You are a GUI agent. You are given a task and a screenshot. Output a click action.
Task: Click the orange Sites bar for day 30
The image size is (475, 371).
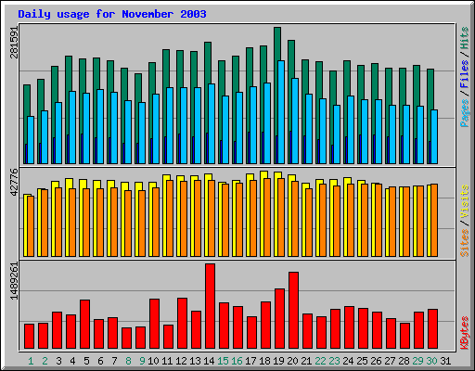pos(434,220)
